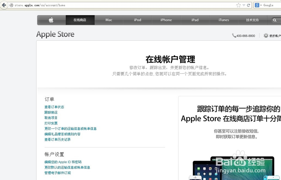Viewport: 281px width, 180px height.
Task: Go to Apple home via logo
Action: pos(51,20)
